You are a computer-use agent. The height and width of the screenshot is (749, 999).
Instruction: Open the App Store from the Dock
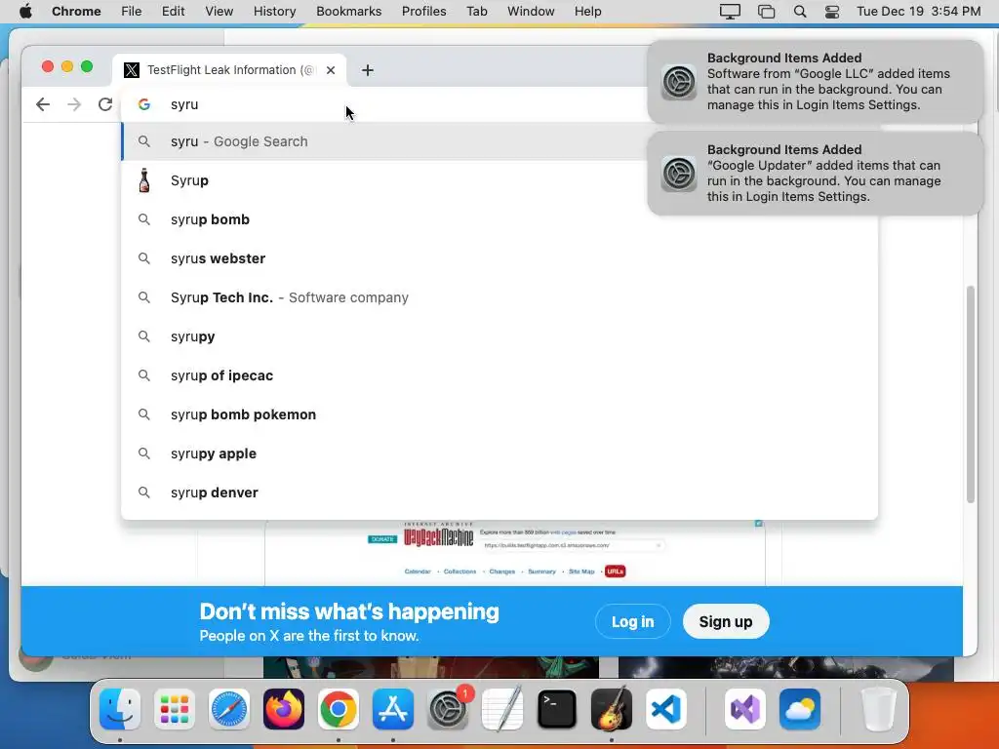point(393,709)
